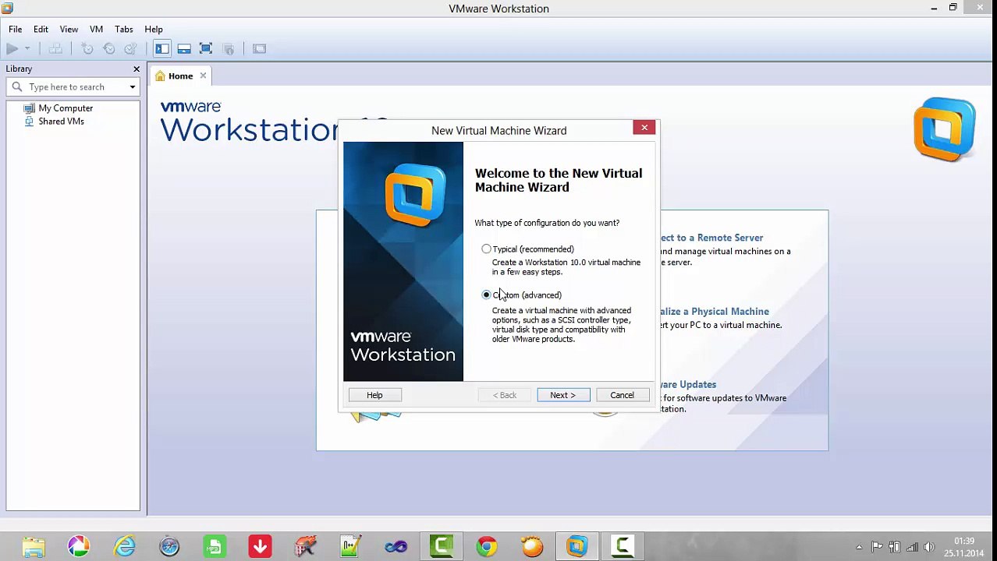
Task: Click the VMware Workstation taskbar icon
Action: [577, 546]
